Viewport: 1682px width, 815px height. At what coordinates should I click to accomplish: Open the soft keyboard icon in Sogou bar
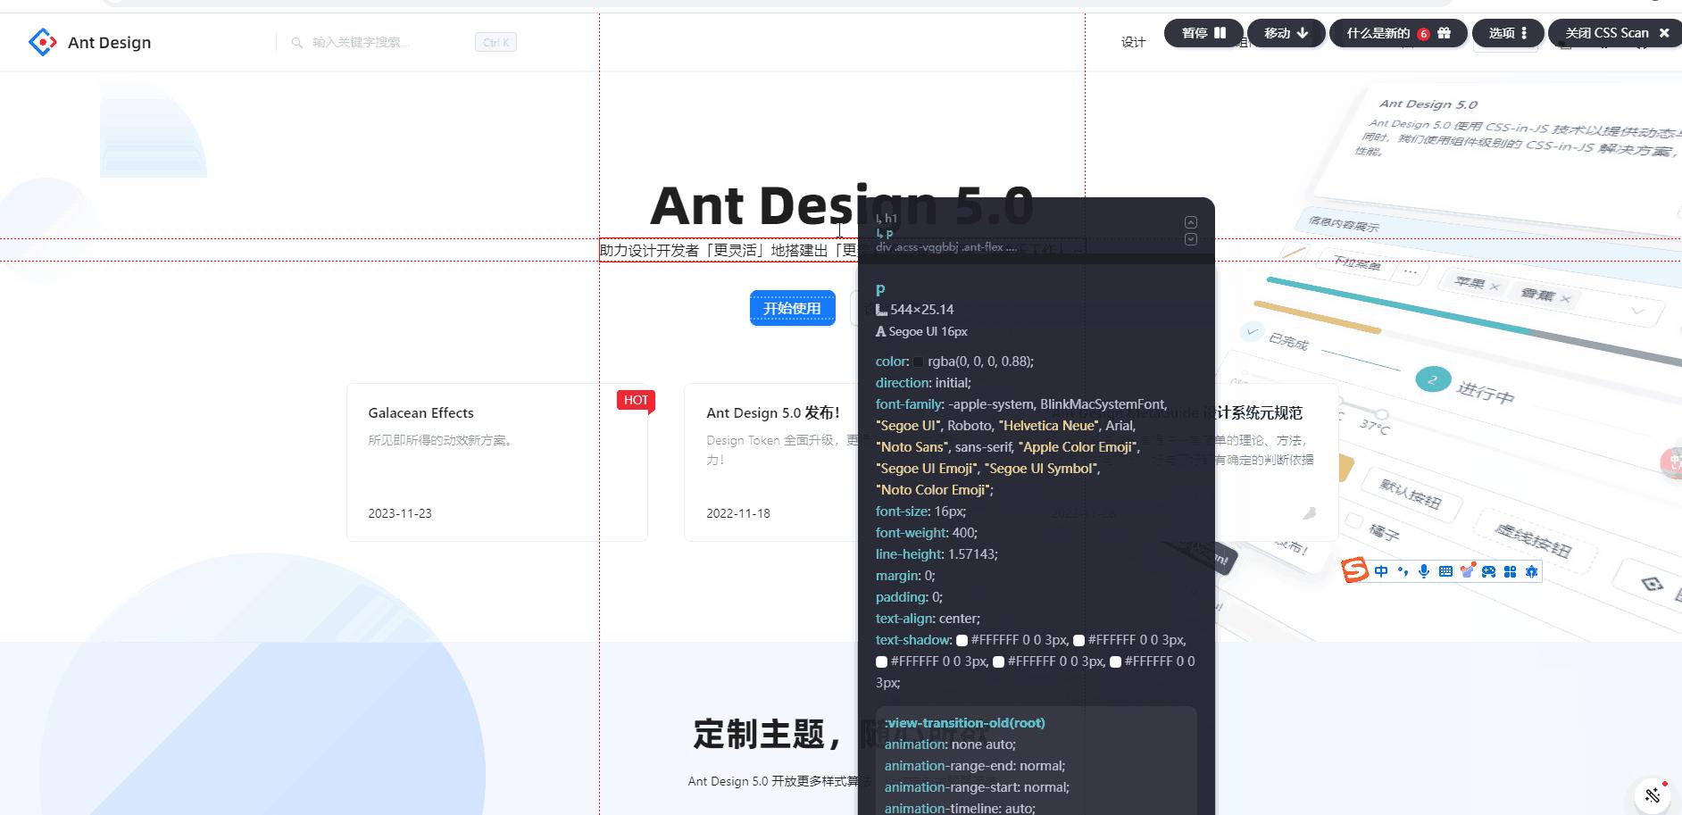[x=1445, y=571]
